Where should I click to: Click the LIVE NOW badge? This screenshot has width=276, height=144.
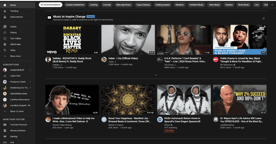(169, 131)
